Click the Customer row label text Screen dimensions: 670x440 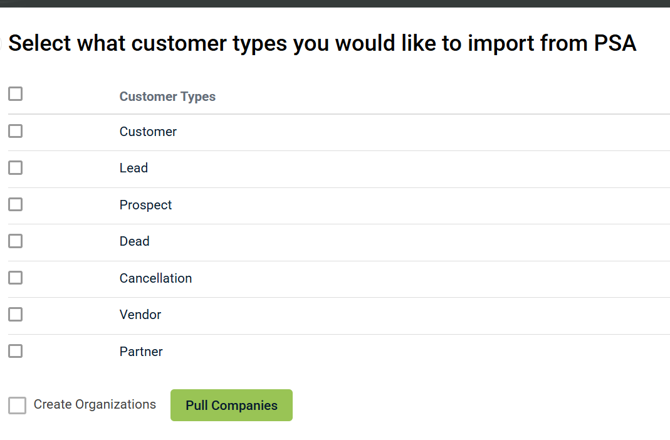(148, 132)
